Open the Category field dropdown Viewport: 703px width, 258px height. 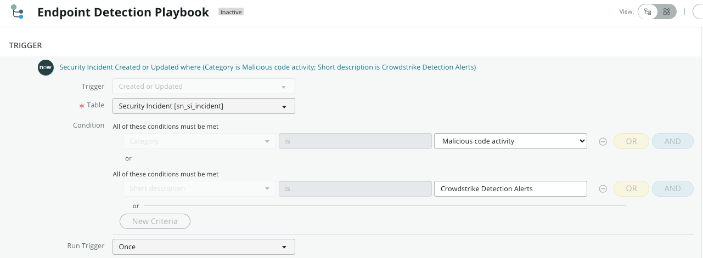click(199, 141)
